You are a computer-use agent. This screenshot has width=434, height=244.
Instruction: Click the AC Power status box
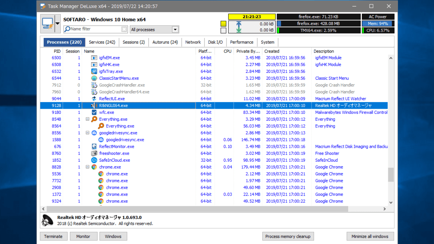point(378,17)
